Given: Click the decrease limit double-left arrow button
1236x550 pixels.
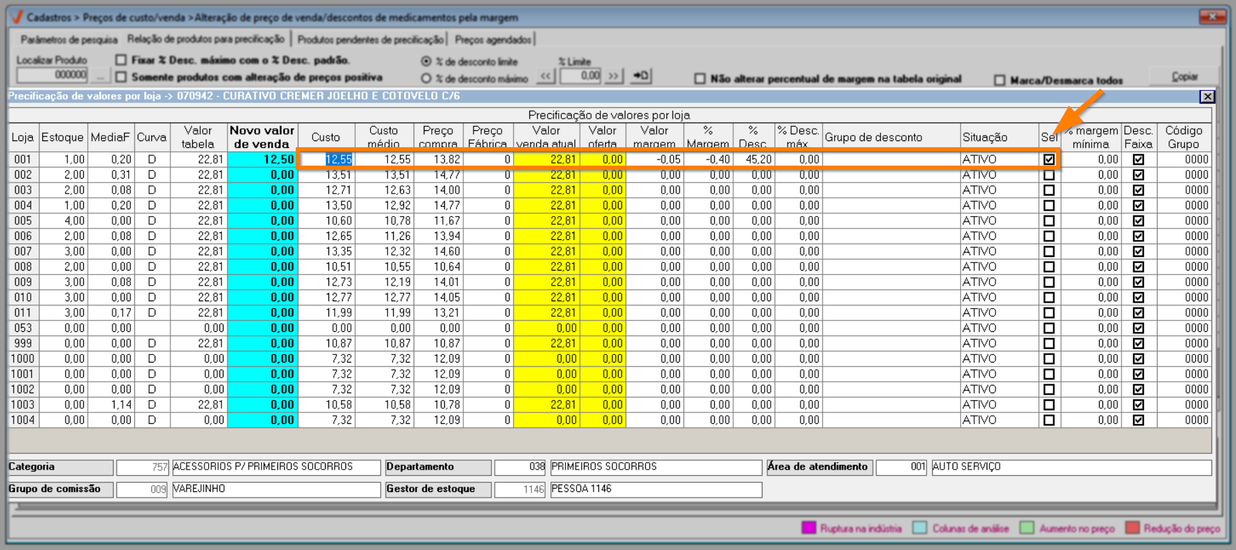Looking at the screenshot, I should (x=546, y=76).
